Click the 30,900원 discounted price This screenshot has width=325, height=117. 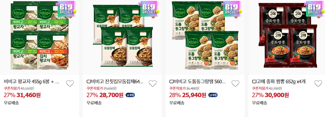(277, 95)
